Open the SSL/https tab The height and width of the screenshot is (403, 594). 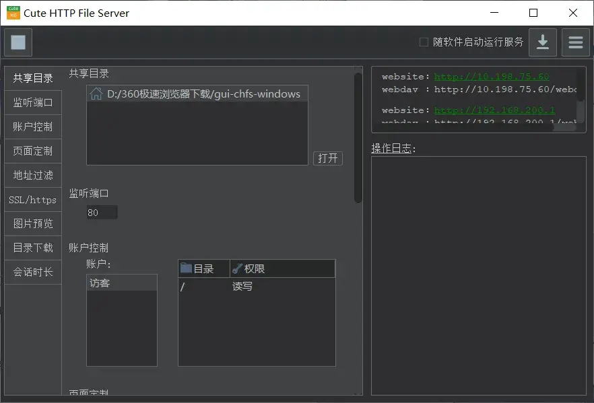tap(33, 199)
